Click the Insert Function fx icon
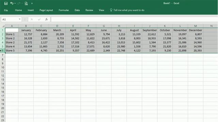Image resolution: width=218 pixels, height=122 pixels. tap(47, 19)
